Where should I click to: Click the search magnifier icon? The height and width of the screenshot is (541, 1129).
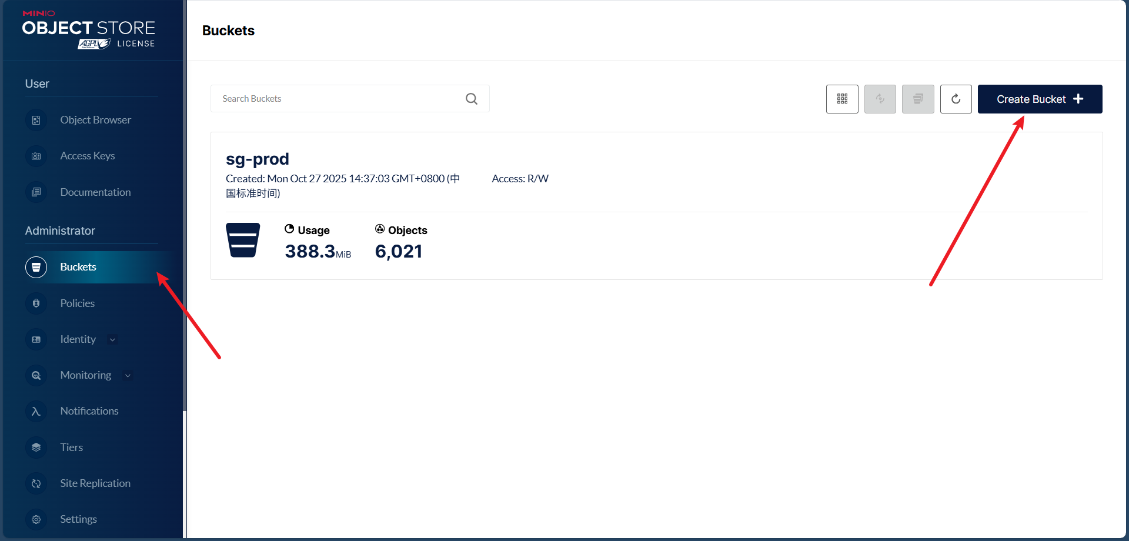coord(472,99)
